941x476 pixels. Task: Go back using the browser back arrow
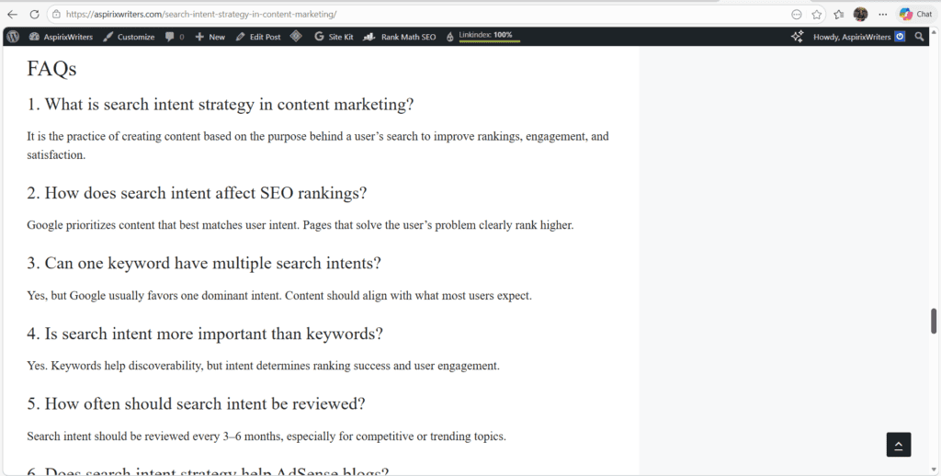click(x=12, y=14)
